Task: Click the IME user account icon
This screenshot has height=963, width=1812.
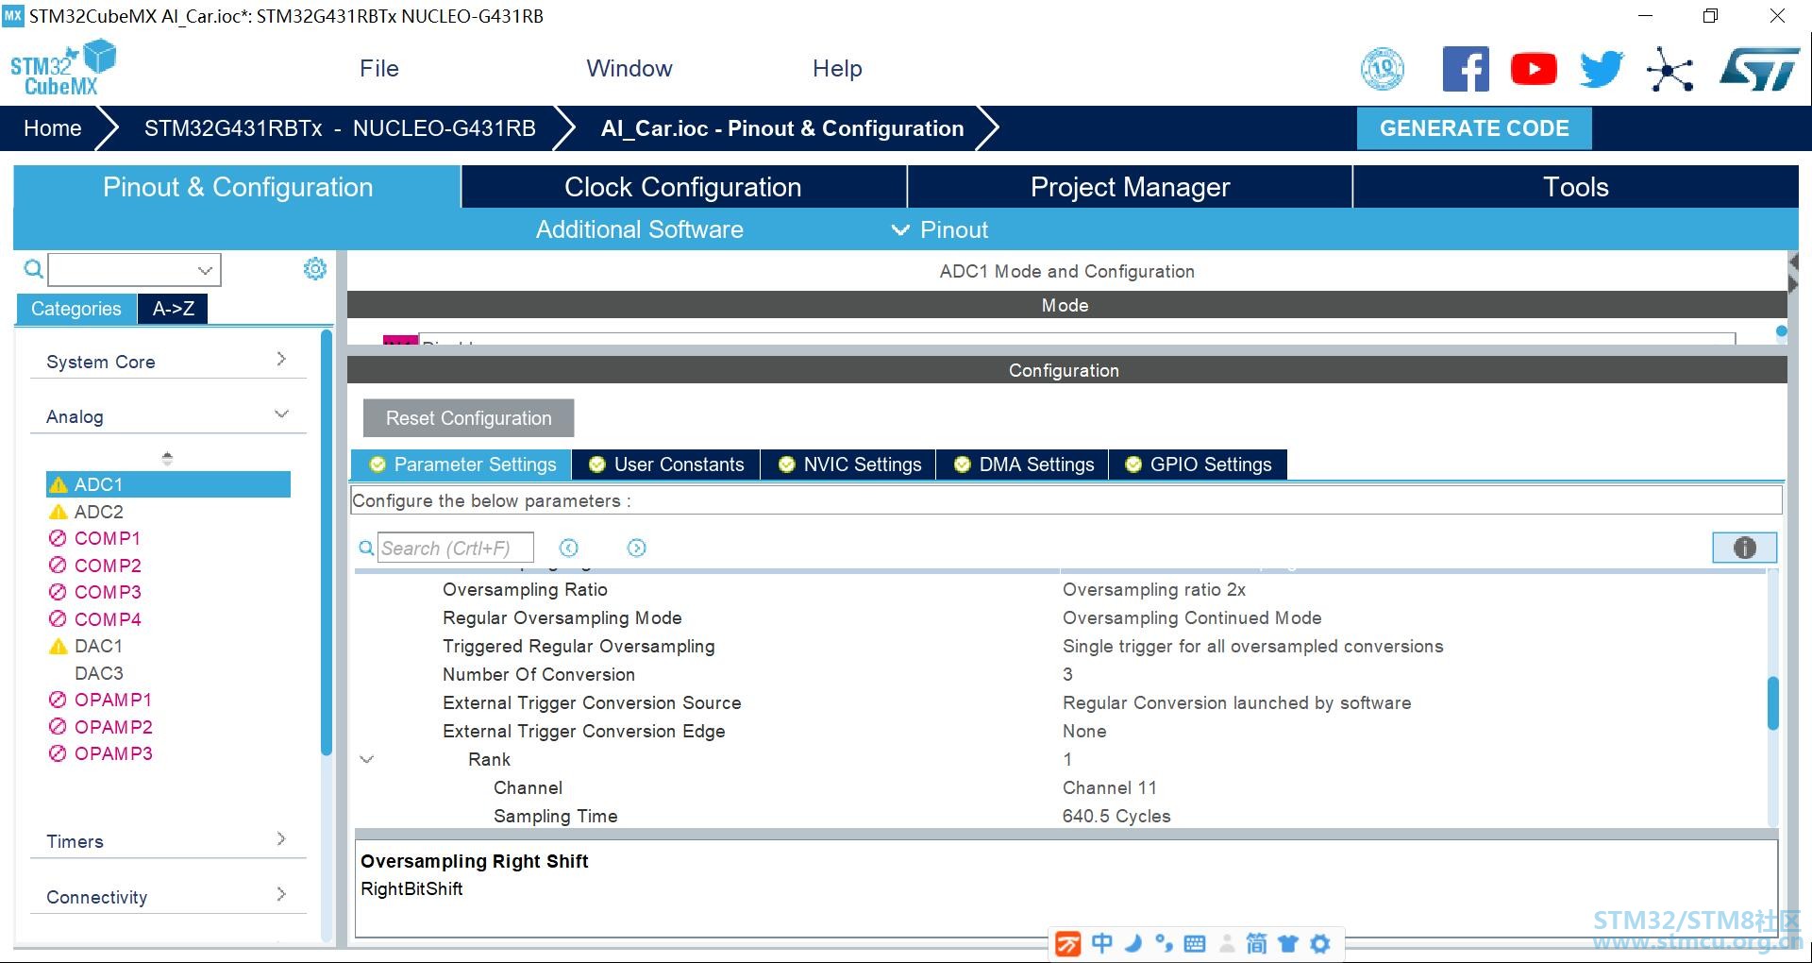Action: pos(1227,943)
